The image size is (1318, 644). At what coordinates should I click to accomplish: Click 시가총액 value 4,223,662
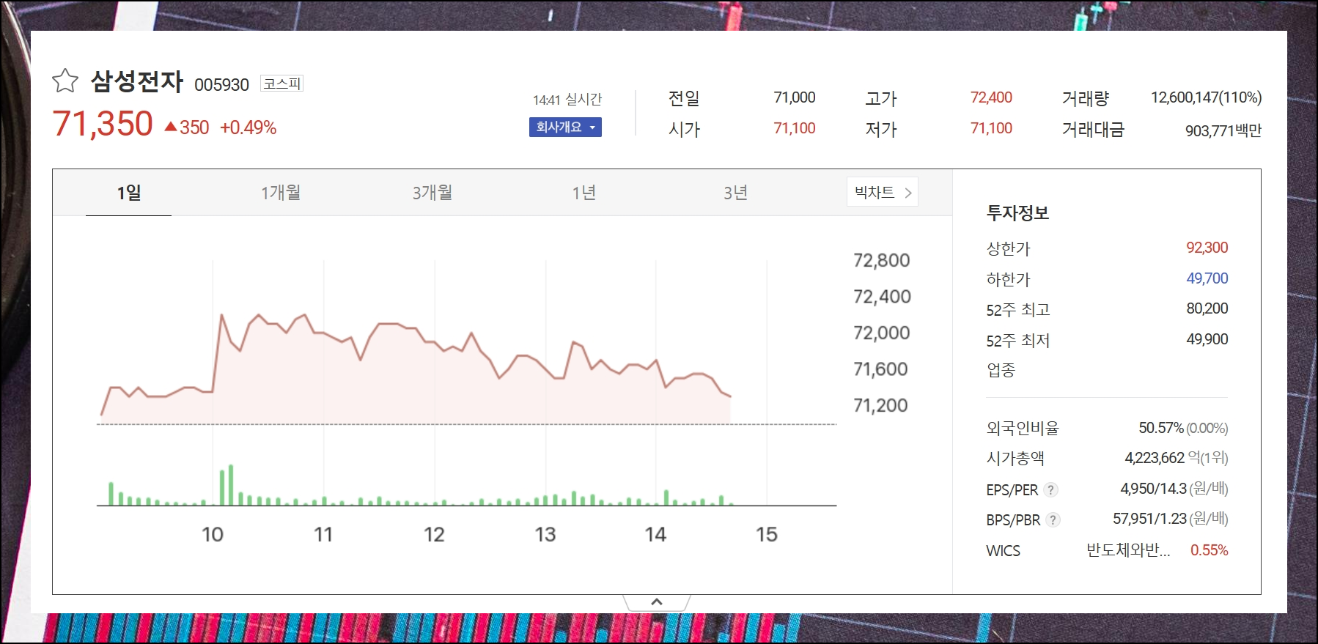1155,458
